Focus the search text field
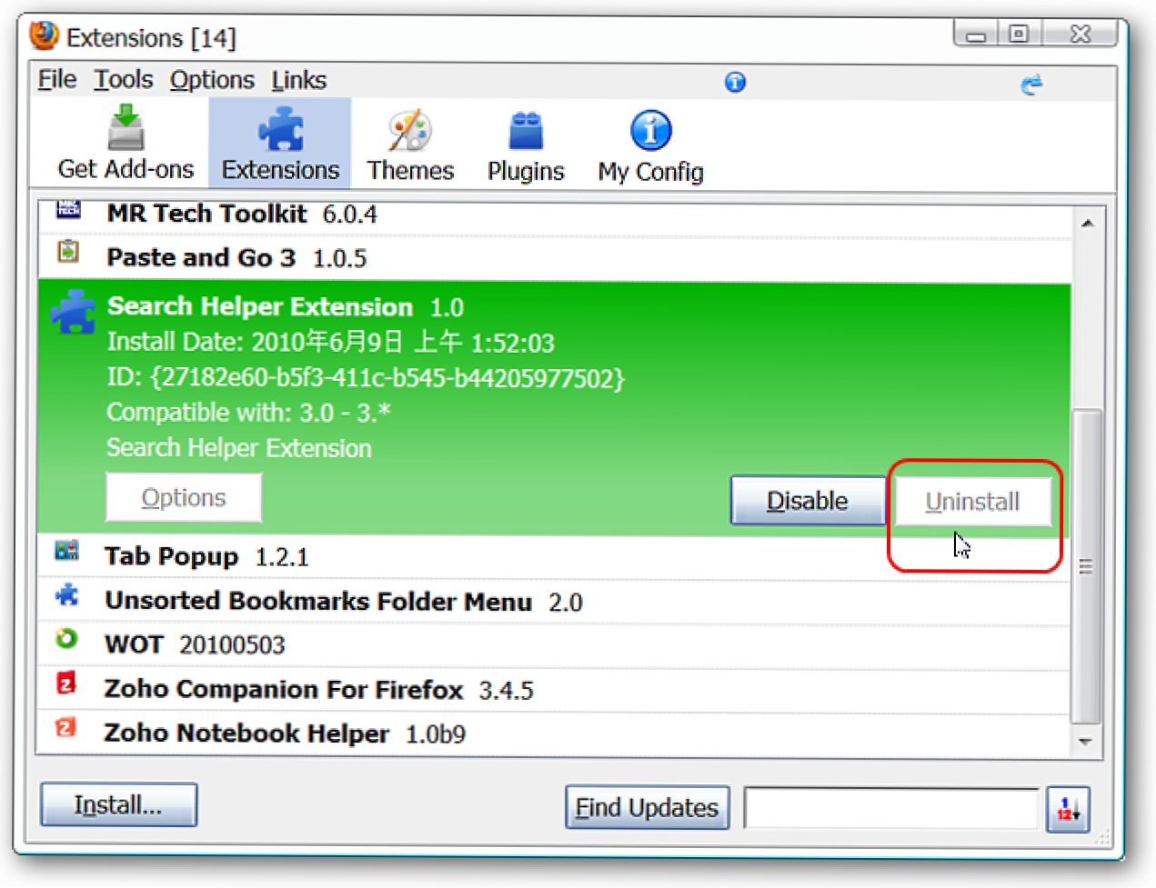Image resolution: width=1156 pixels, height=888 pixels. click(891, 808)
